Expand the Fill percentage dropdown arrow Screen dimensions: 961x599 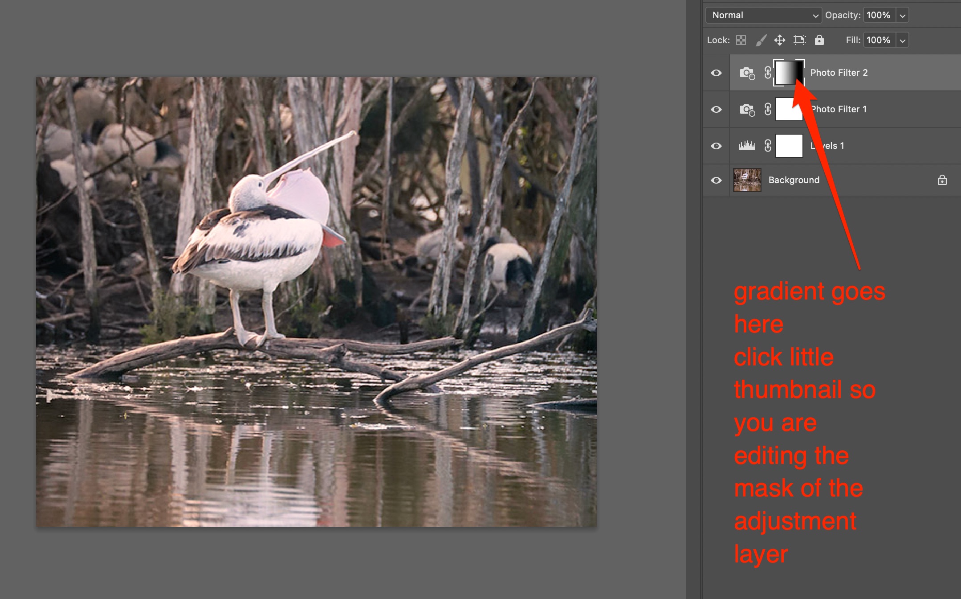[902, 40]
